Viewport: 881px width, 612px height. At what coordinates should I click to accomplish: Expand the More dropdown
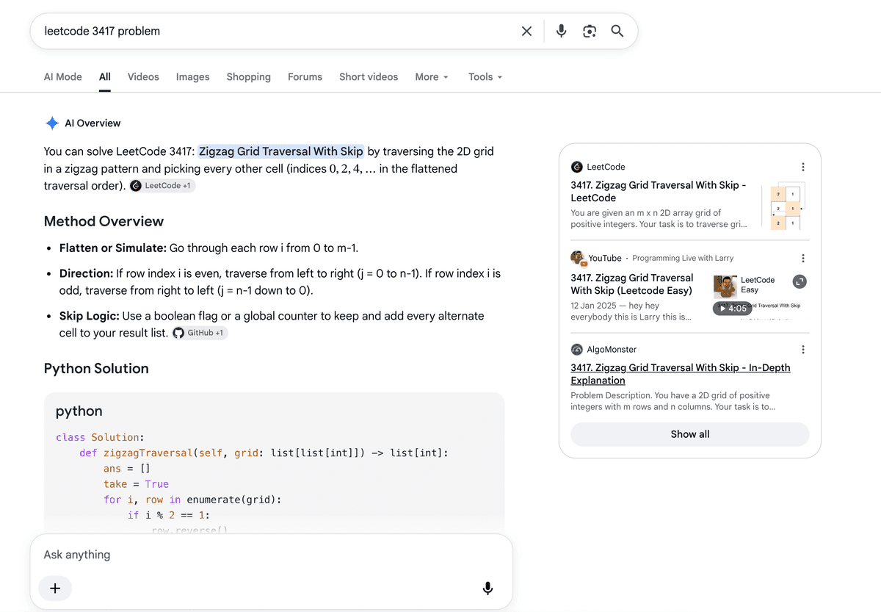432,76
